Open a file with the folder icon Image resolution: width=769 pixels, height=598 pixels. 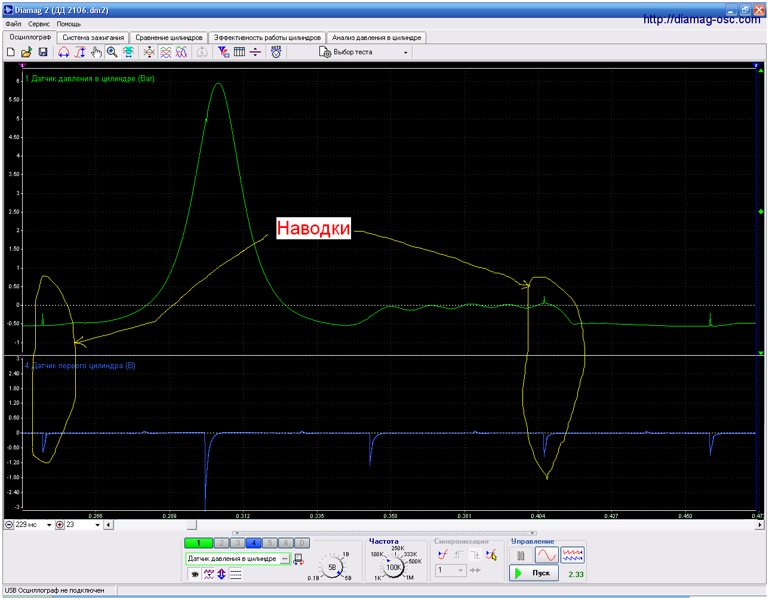pyautogui.click(x=27, y=53)
